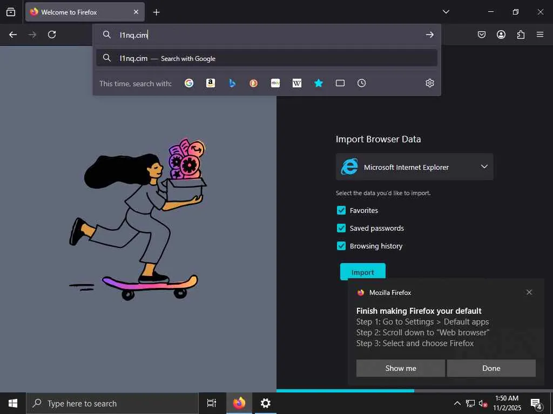This screenshot has width=553, height=414.
Task: Open Settings app from taskbar
Action: tap(266, 403)
